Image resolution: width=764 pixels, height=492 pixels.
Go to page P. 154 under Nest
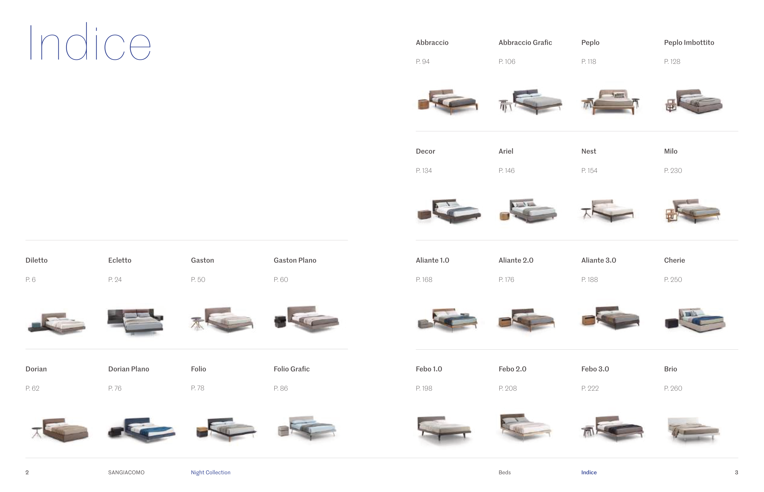coord(589,171)
